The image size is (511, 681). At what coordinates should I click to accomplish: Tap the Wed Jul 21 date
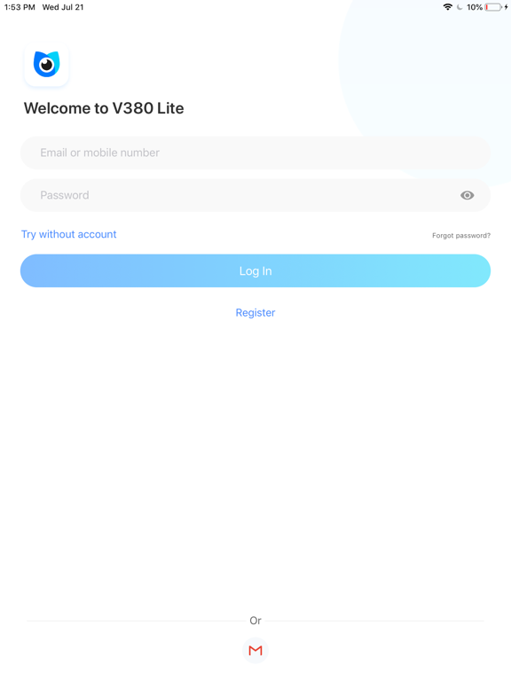63,7
